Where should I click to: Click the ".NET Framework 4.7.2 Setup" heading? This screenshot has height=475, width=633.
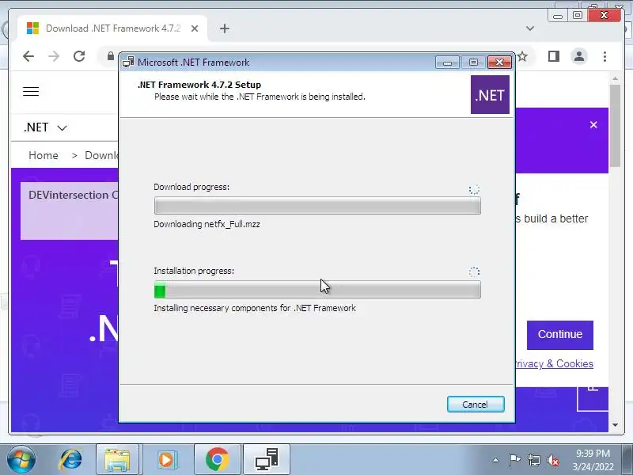(199, 85)
